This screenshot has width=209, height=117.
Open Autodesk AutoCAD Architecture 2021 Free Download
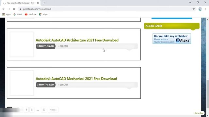77,40
